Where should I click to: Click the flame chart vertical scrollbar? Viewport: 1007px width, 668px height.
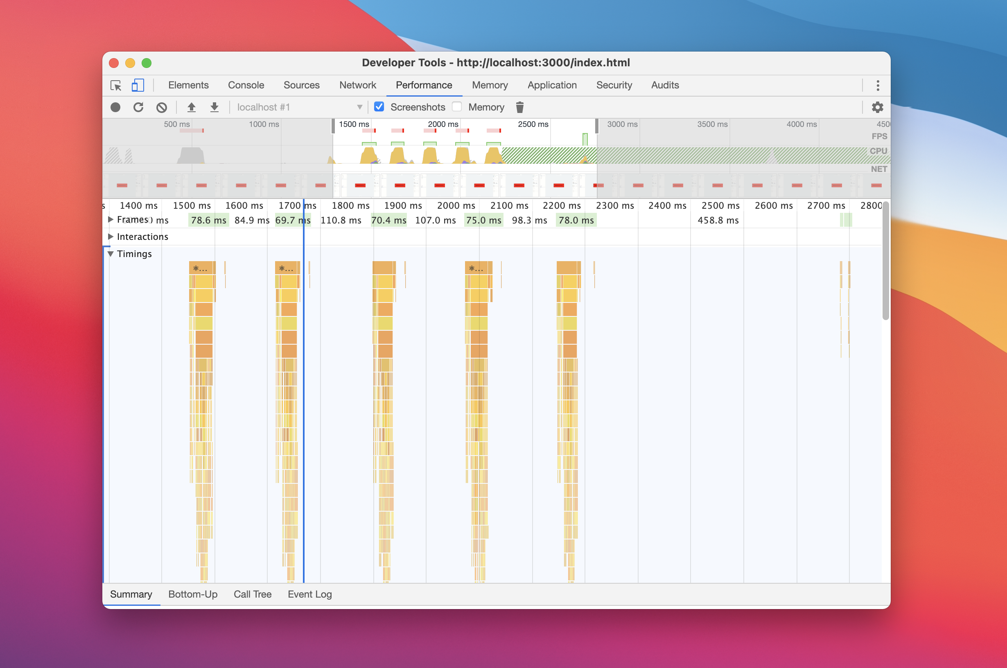(885, 261)
